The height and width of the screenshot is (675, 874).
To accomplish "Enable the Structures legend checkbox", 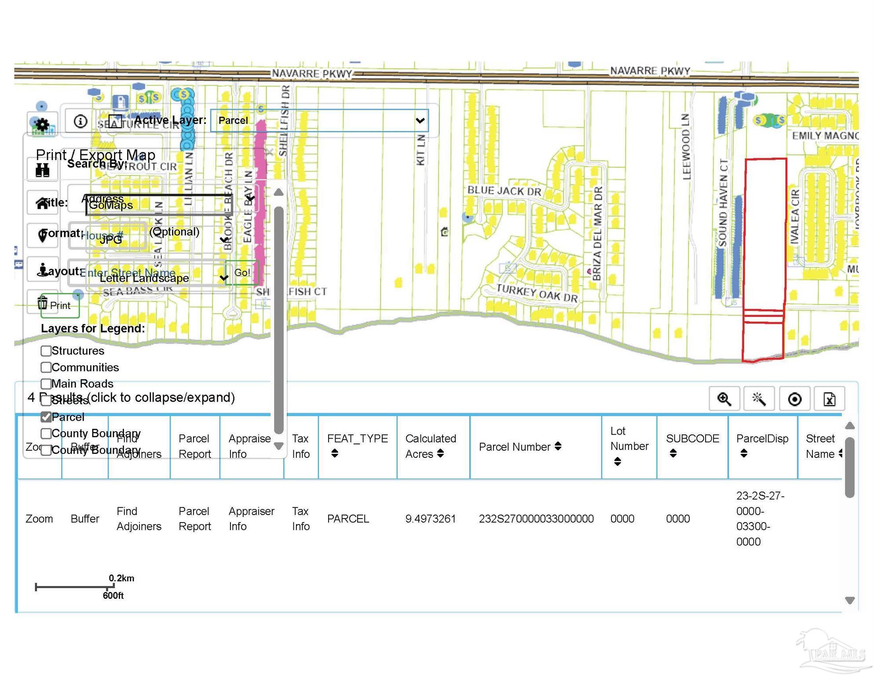I will coord(46,351).
